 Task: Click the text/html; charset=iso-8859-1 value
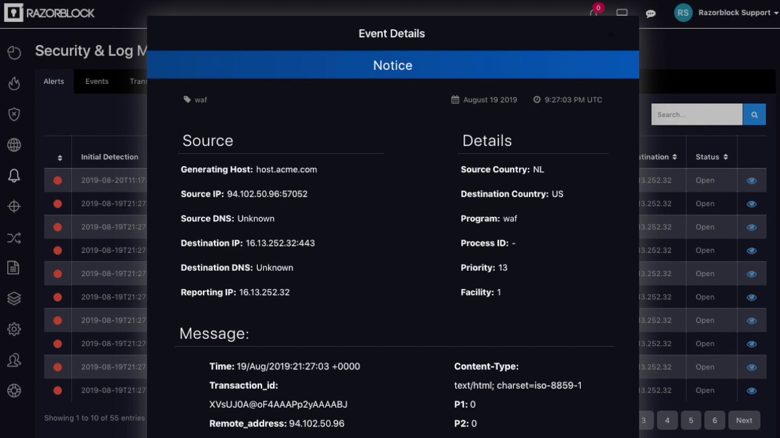point(518,386)
